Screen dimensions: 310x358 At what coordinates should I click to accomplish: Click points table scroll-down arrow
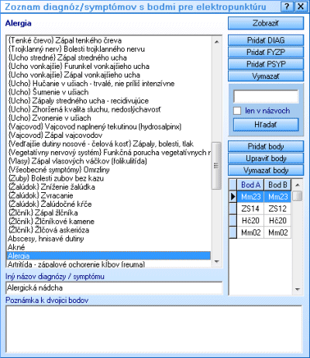tap(298, 289)
